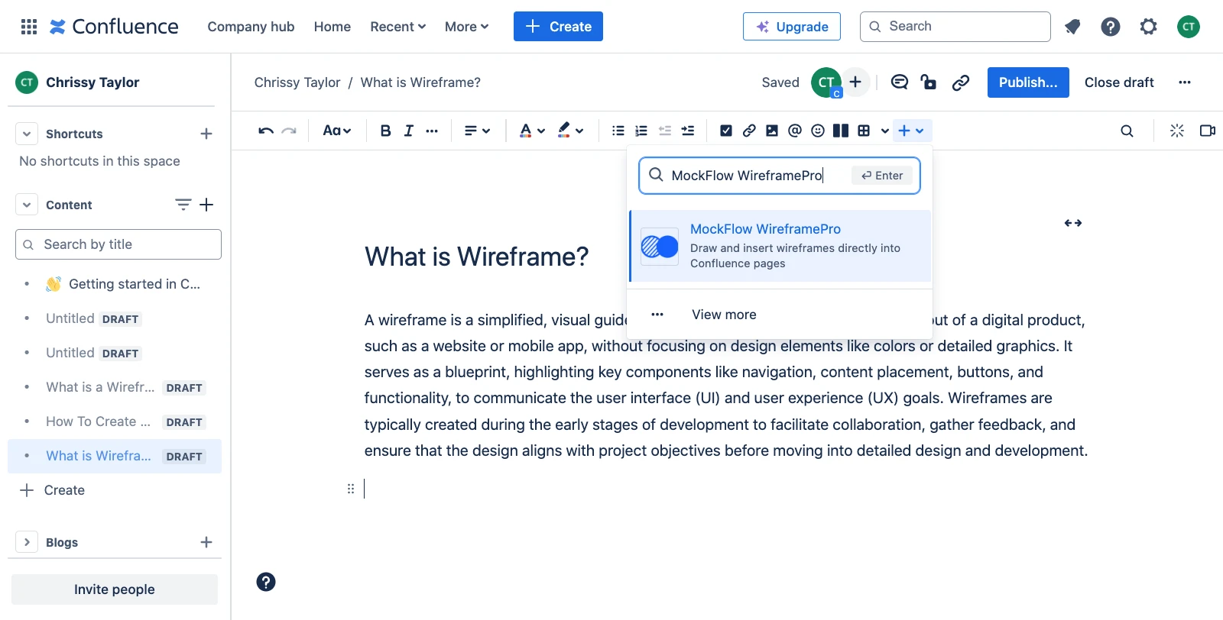Open the More navigation dropdown
The image size is (1223, 620).
click(x=466, y=27)
